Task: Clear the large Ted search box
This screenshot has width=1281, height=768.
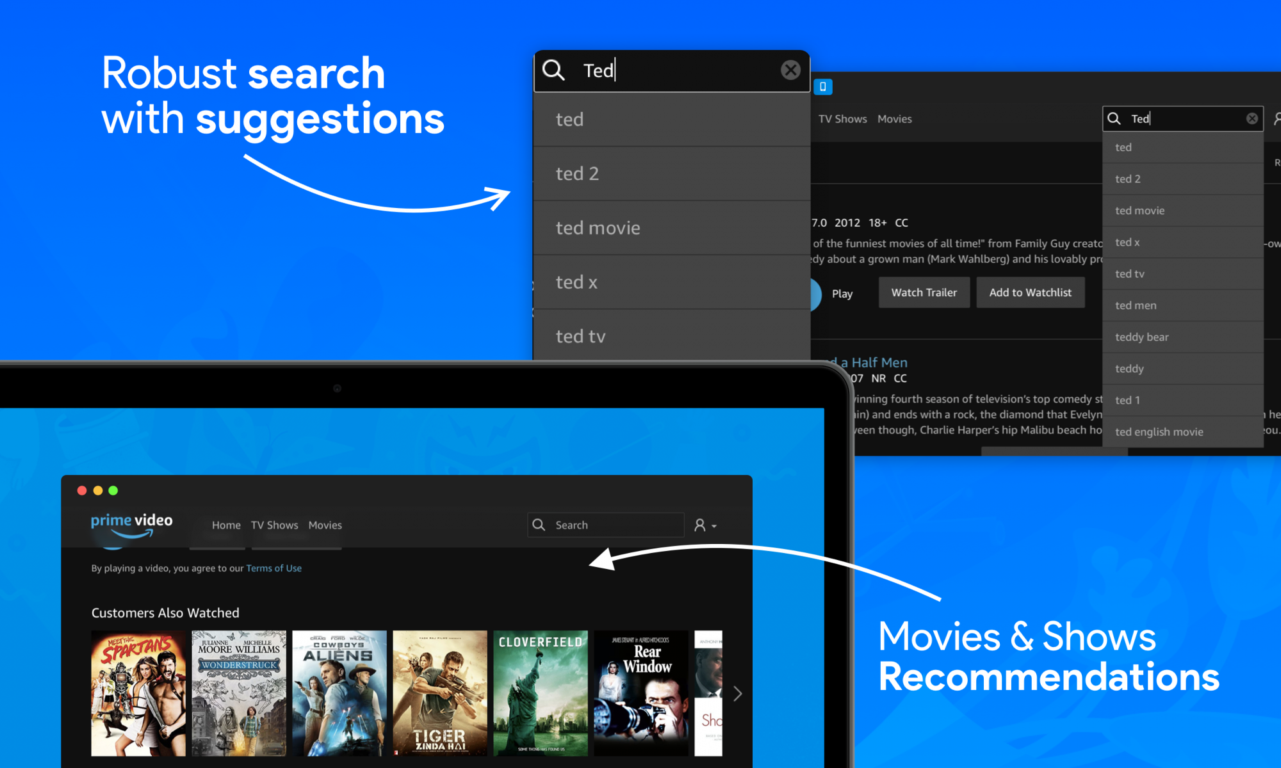Action: 790,70
